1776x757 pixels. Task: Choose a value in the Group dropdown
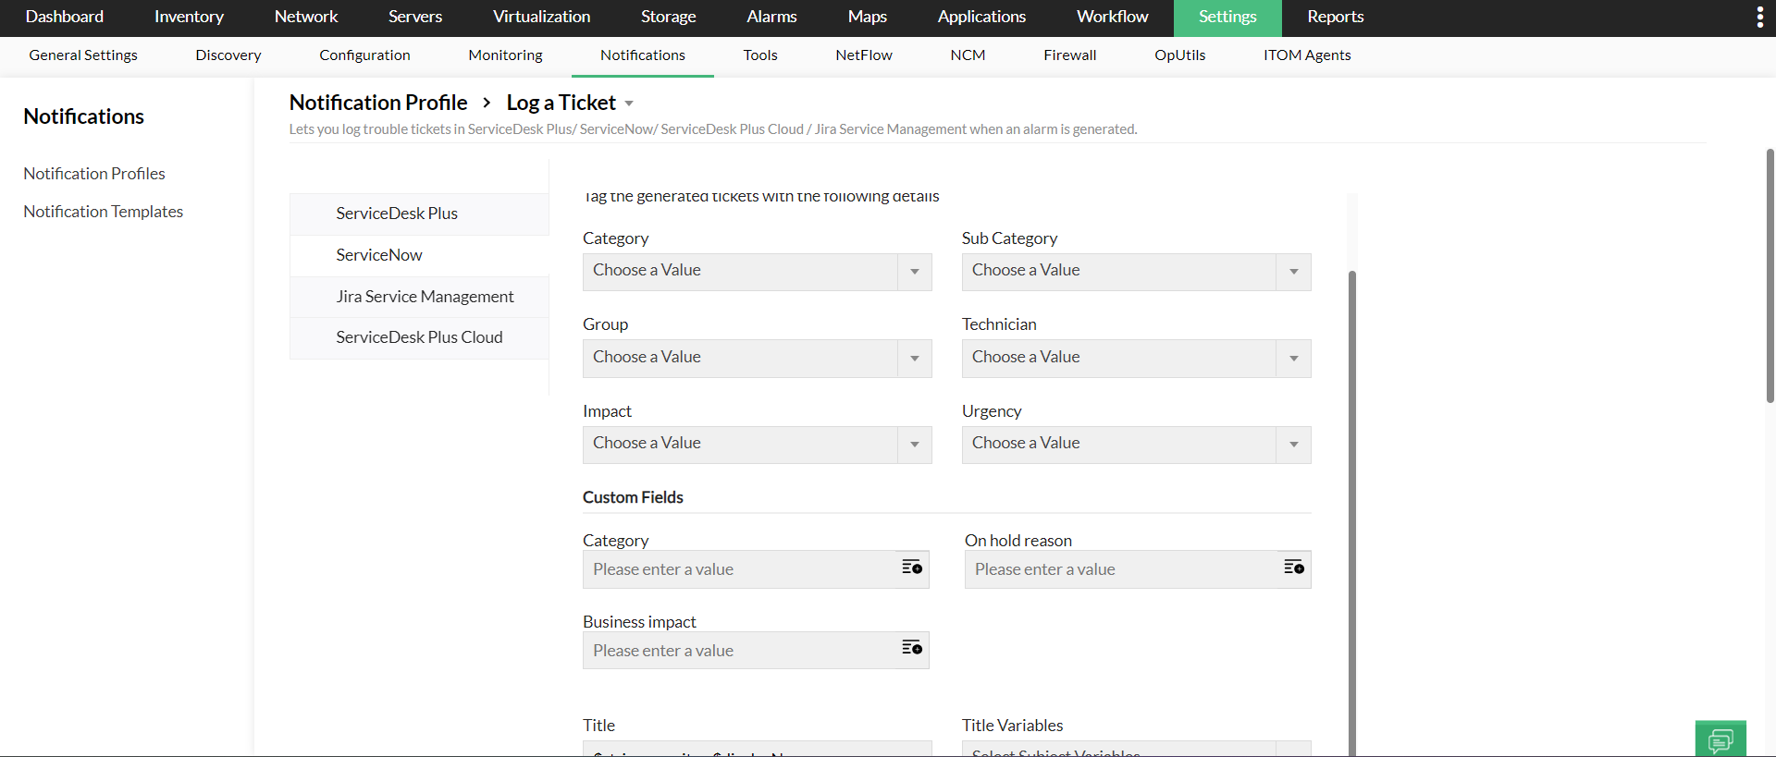click(757, 359)
